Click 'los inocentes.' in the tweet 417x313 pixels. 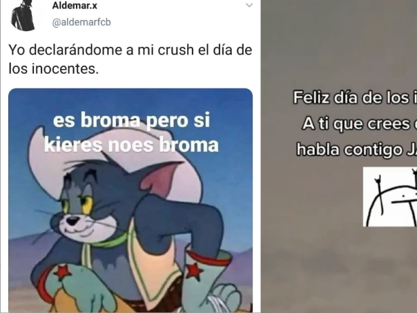click(x=54, y=68)
